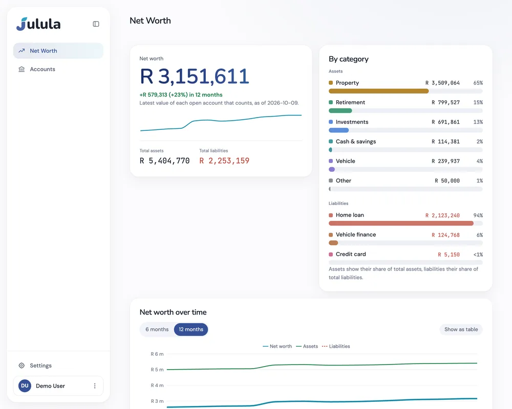The image size is (512, 409).
Task: Click the Retirement amount R 799,527
Action: 445,102
